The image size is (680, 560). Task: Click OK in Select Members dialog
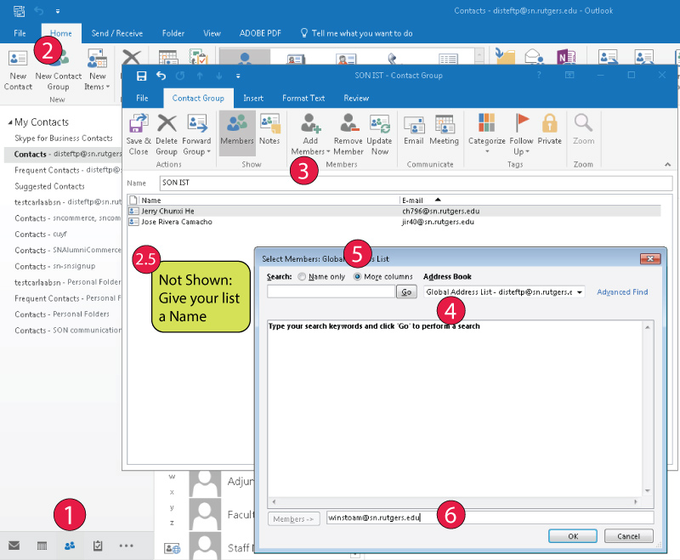click(573, 536)
